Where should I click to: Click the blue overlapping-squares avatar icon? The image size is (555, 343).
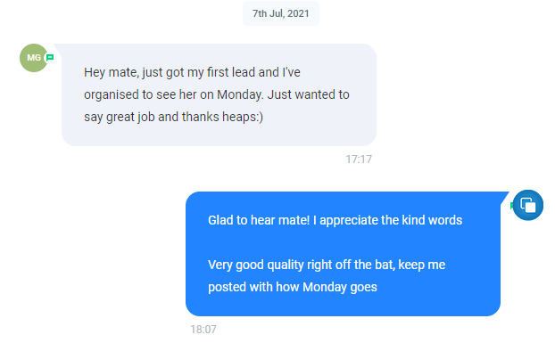coord(527,205)
